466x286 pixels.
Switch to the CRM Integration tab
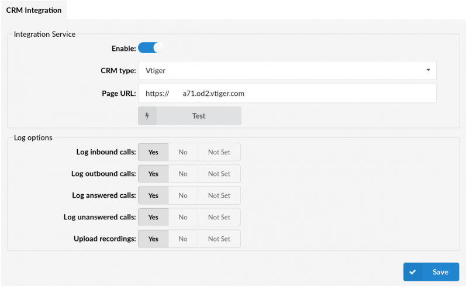(34, 10)
